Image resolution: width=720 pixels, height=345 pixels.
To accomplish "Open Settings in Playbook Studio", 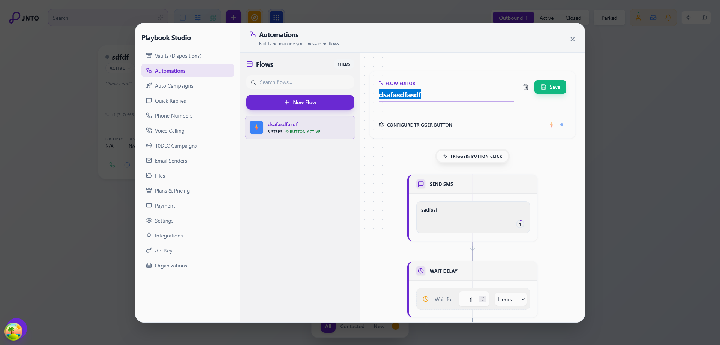I will [187, 221].
